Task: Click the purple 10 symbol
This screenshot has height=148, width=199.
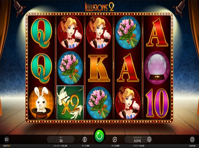Action: pos(157,103)
